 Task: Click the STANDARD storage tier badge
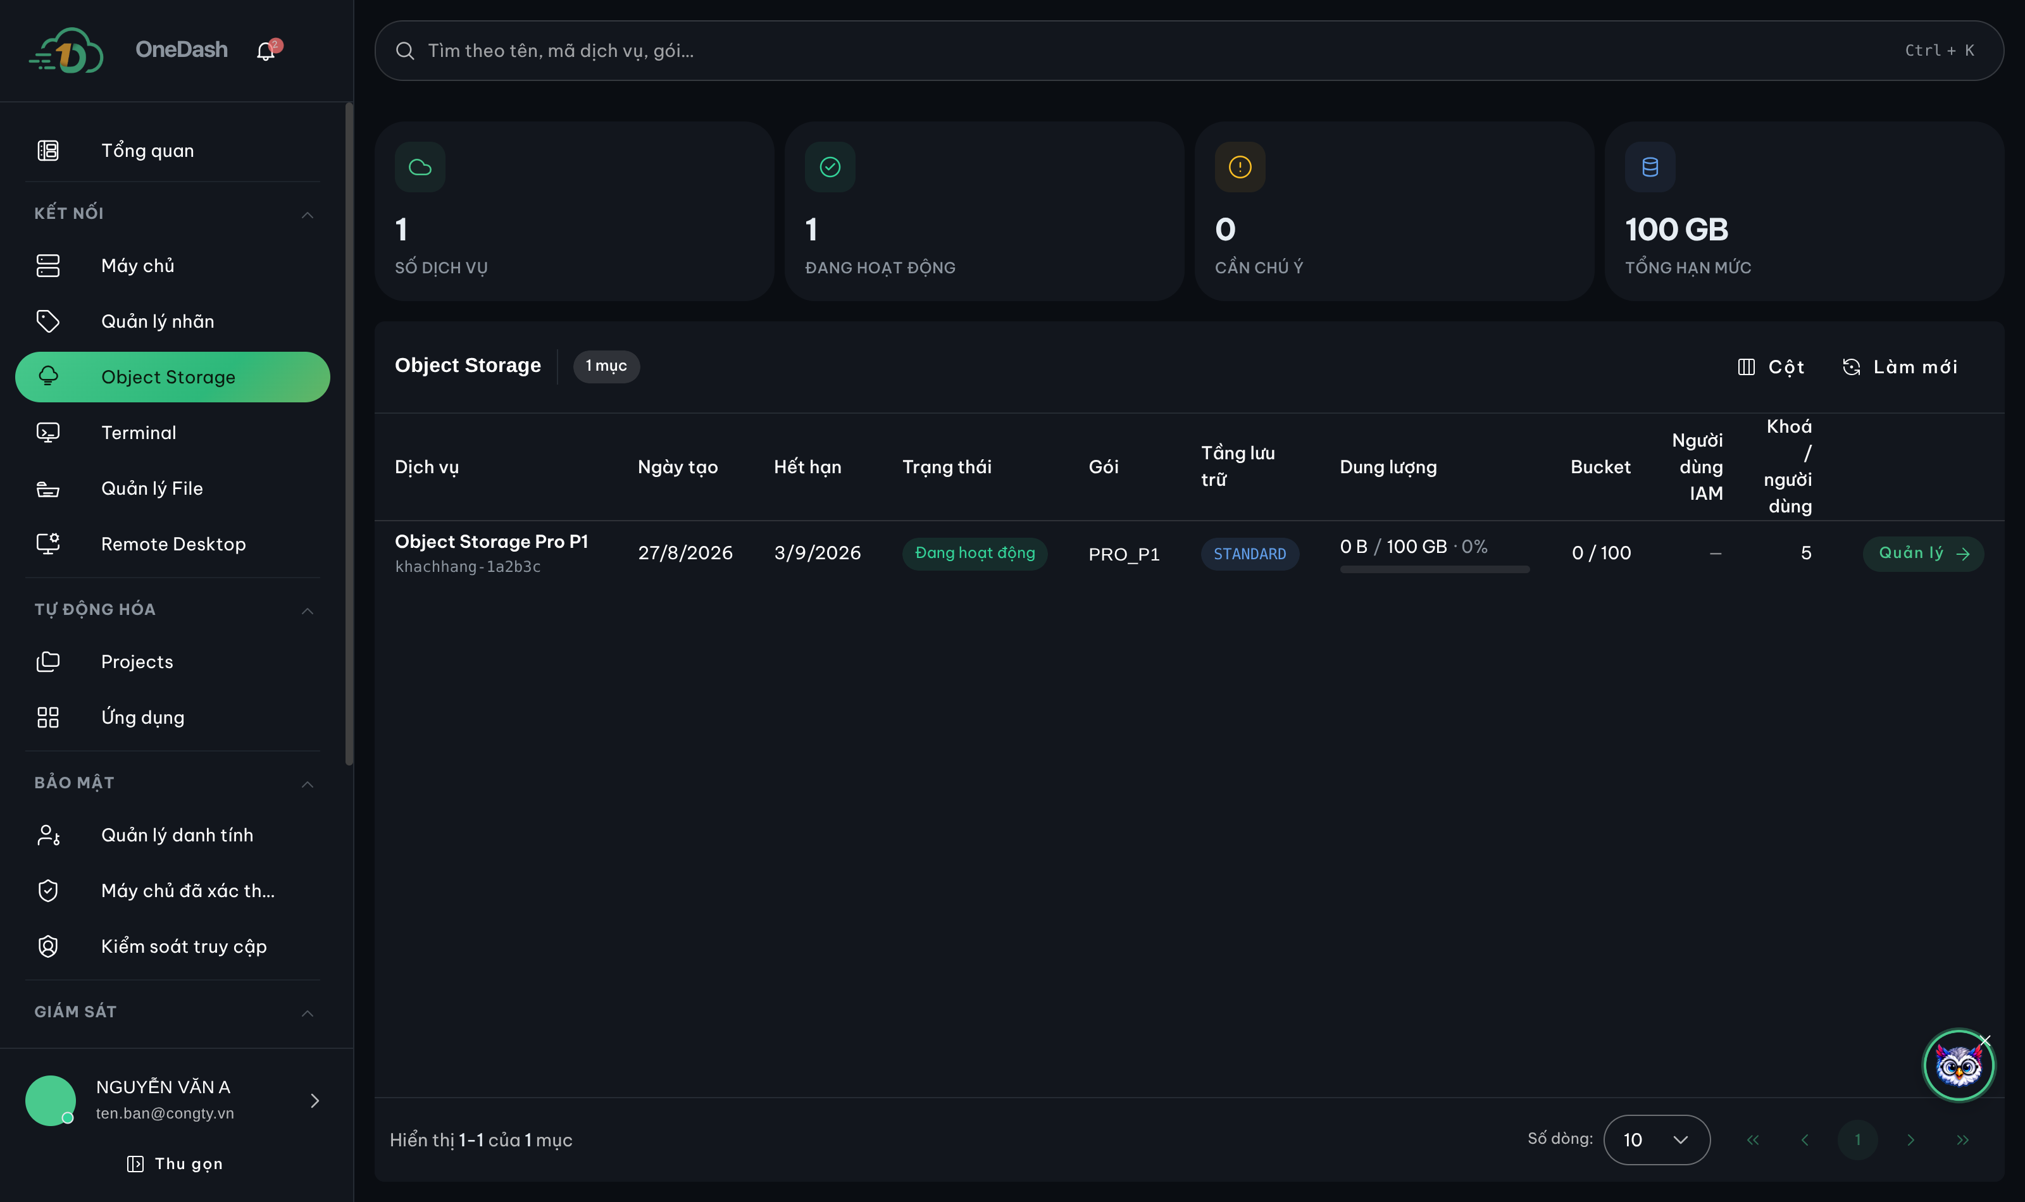(x=1249, y=554)
